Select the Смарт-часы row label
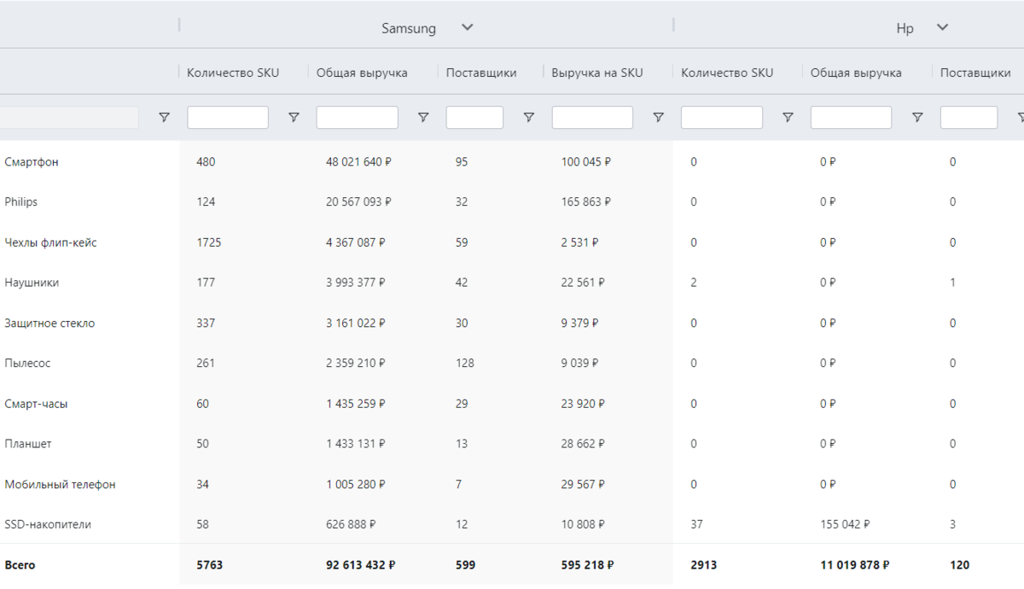Image resolution: width=1024 pixels, height=589 pixels. tap(36, 404)
